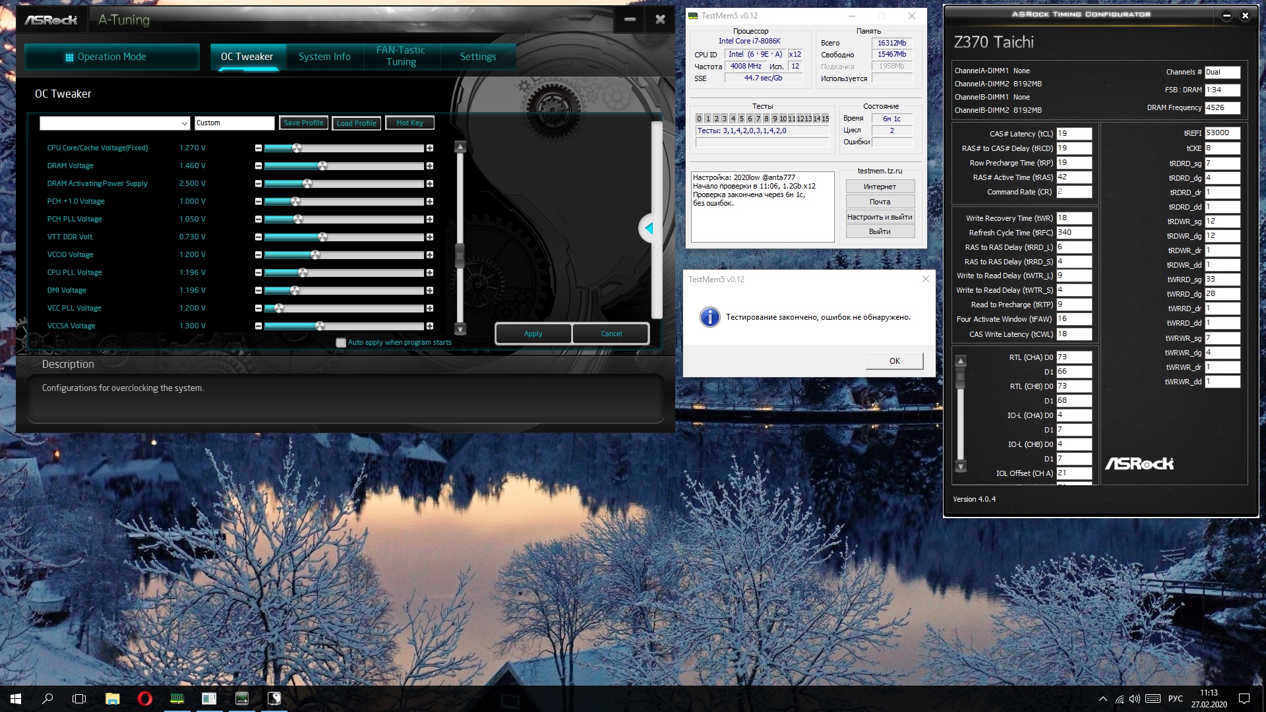The height and width of the screenshot is (712, 1266).
Task: Click Operation Mode button
Action: 112,57
